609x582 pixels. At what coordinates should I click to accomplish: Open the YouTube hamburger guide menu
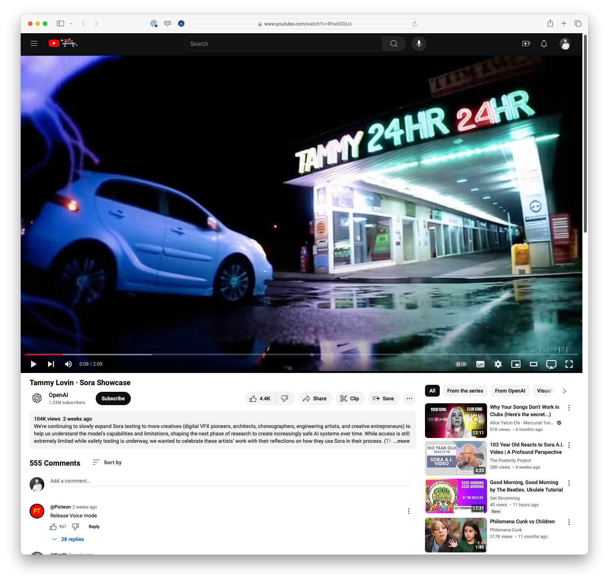pos(34,44)
